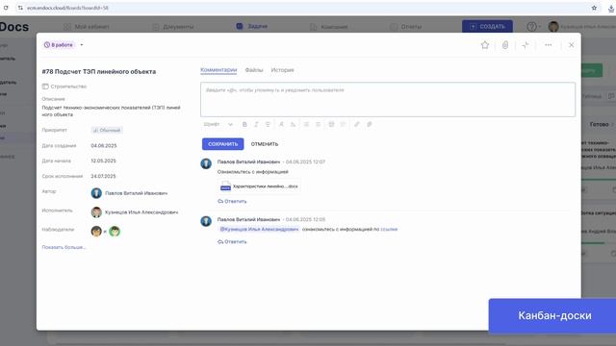616x346 pixels.
Task: Open Компании in top navigation
Action: 329,27
